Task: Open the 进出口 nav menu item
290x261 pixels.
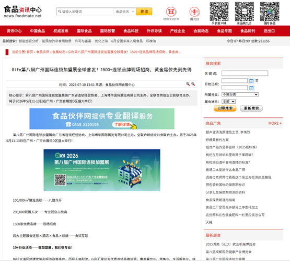Action: click(x=269, y=31)
